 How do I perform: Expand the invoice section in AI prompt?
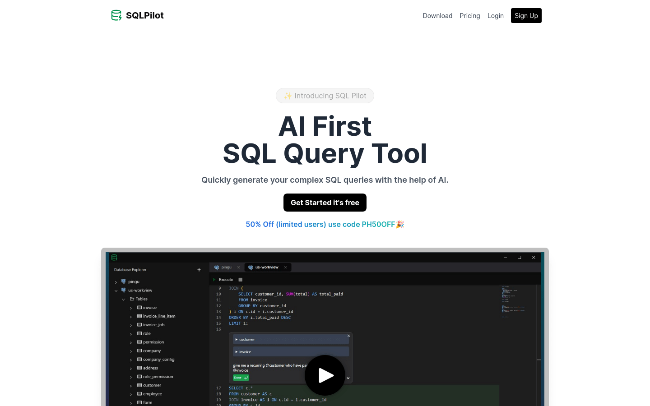pos(291,351)
